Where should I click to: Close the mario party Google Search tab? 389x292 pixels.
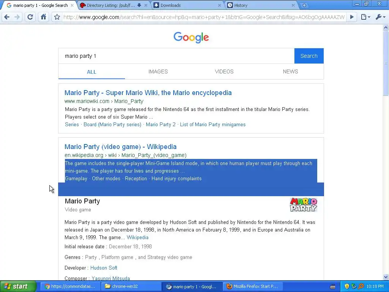(x=72, y=5)
